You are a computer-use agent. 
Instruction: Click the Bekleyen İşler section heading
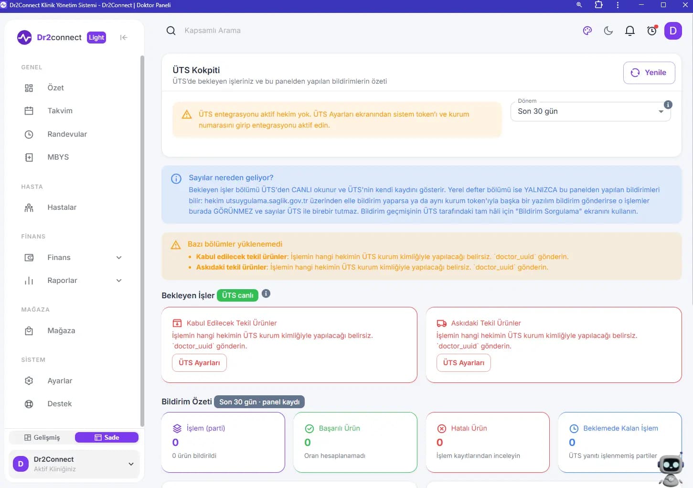[x=188, y=295]
